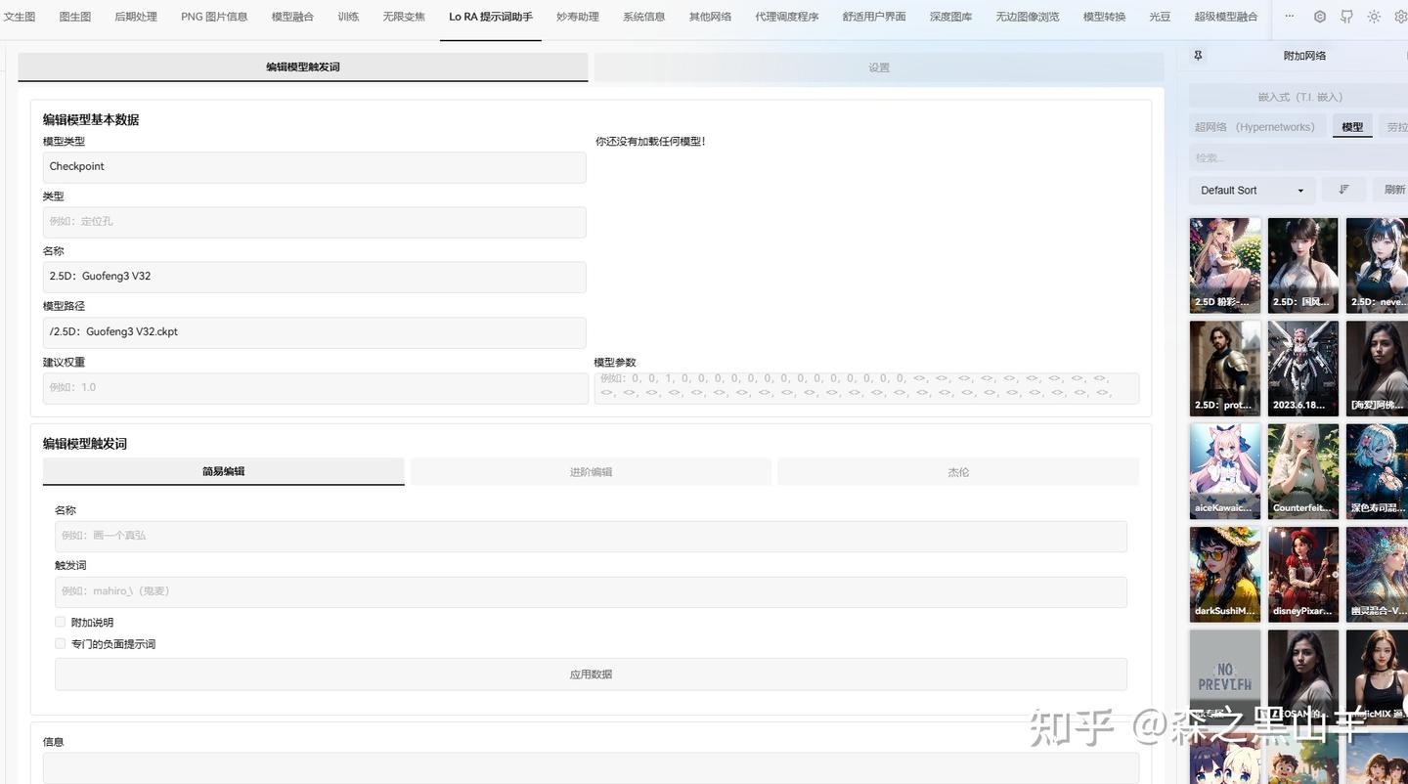Image resolution: width=1408 pixels, height=784 pixels.
Task: Open the 其他网络 tab
Action: tap(710, 17)
